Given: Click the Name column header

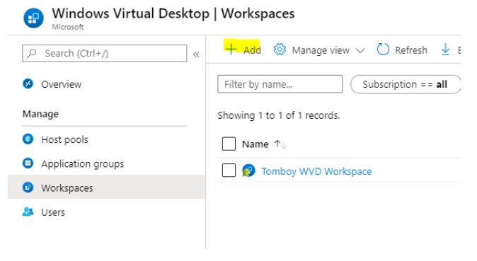Looking at the screenshot, I should click(255, 144).
